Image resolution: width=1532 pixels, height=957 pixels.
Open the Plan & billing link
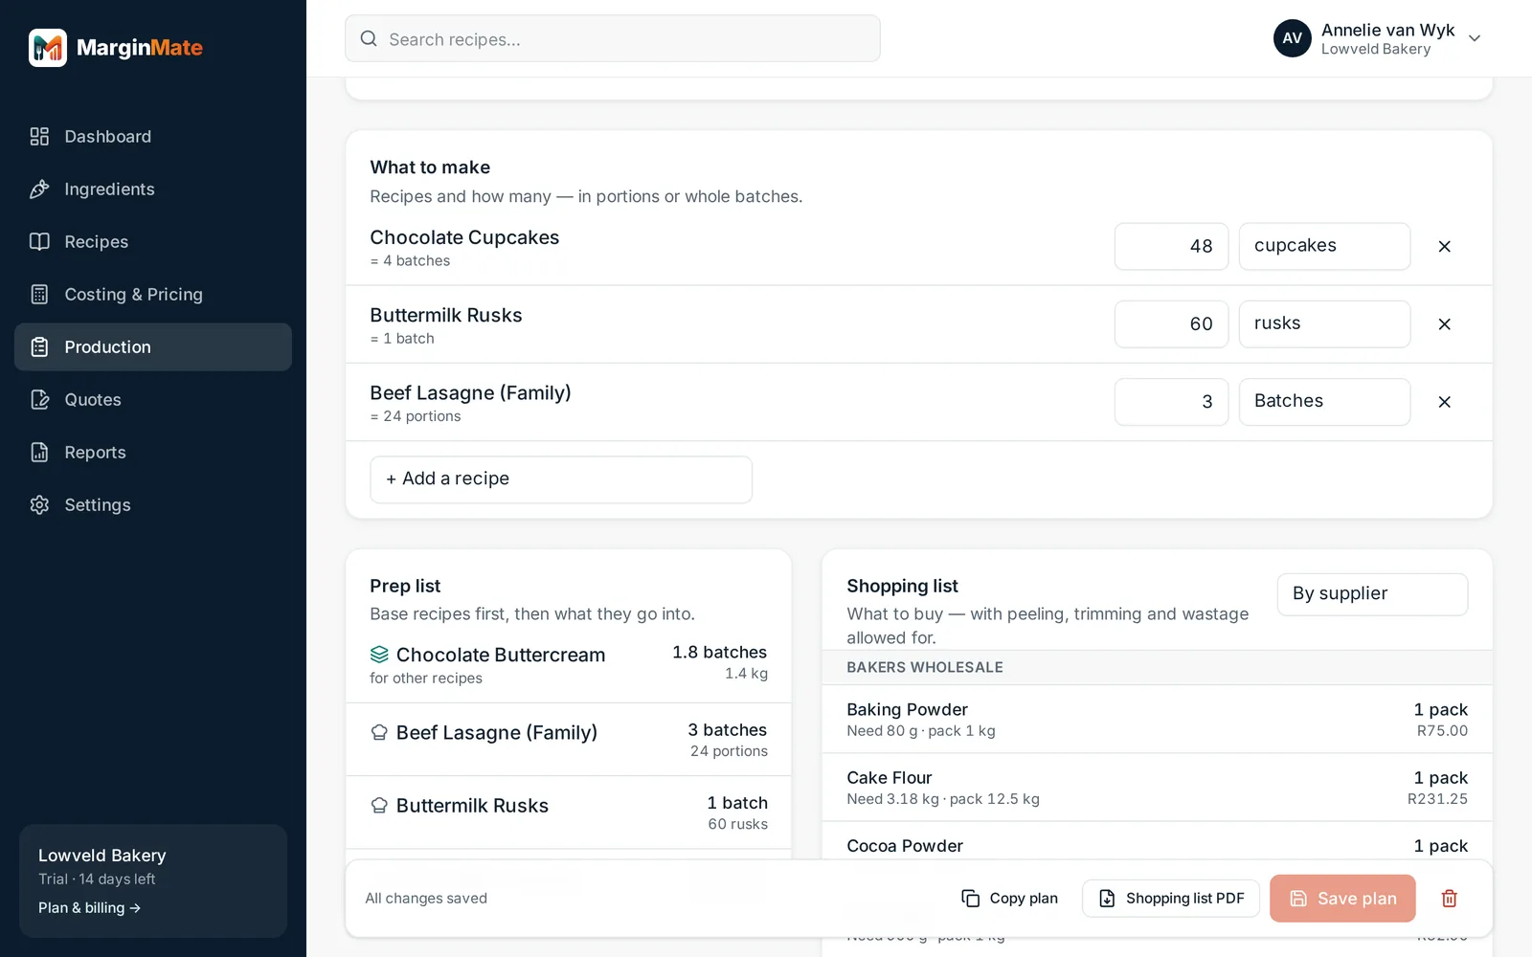pyautogui.click(x=89, y=908)
